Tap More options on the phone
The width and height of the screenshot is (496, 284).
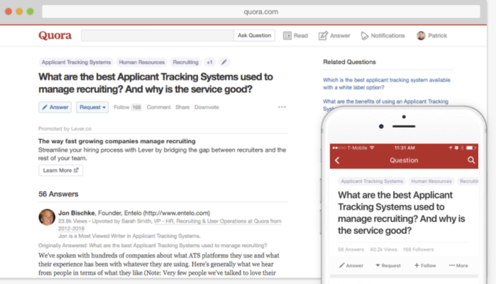click(x=458, y=265)
